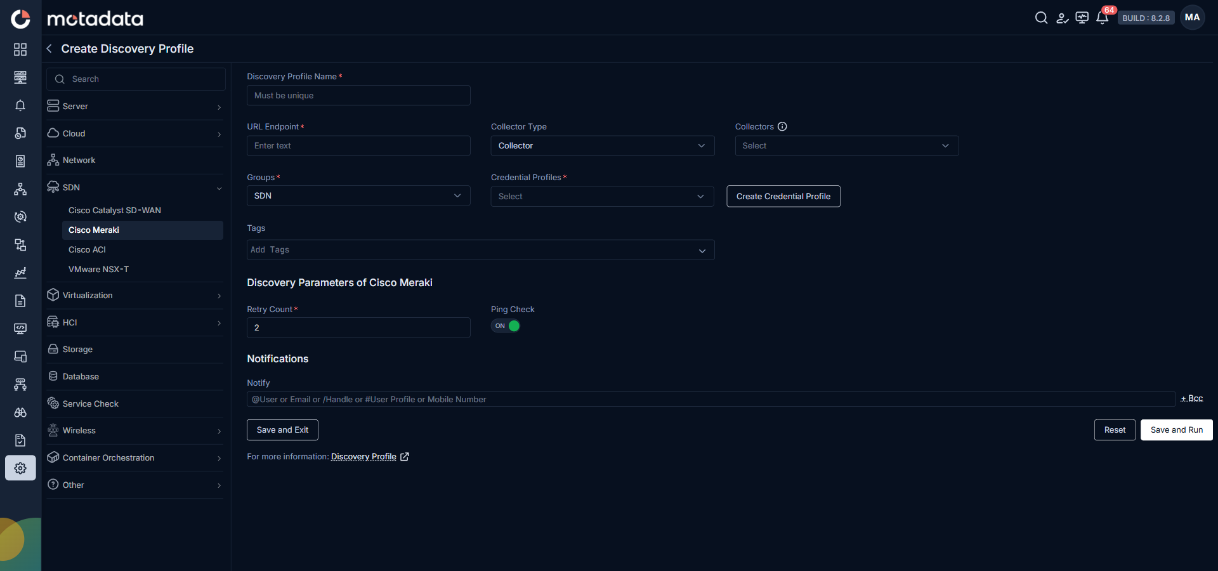The image size is (1218, 571).
Task: Open the dashboard grid icon in left rail
Action: pos(20,49)
